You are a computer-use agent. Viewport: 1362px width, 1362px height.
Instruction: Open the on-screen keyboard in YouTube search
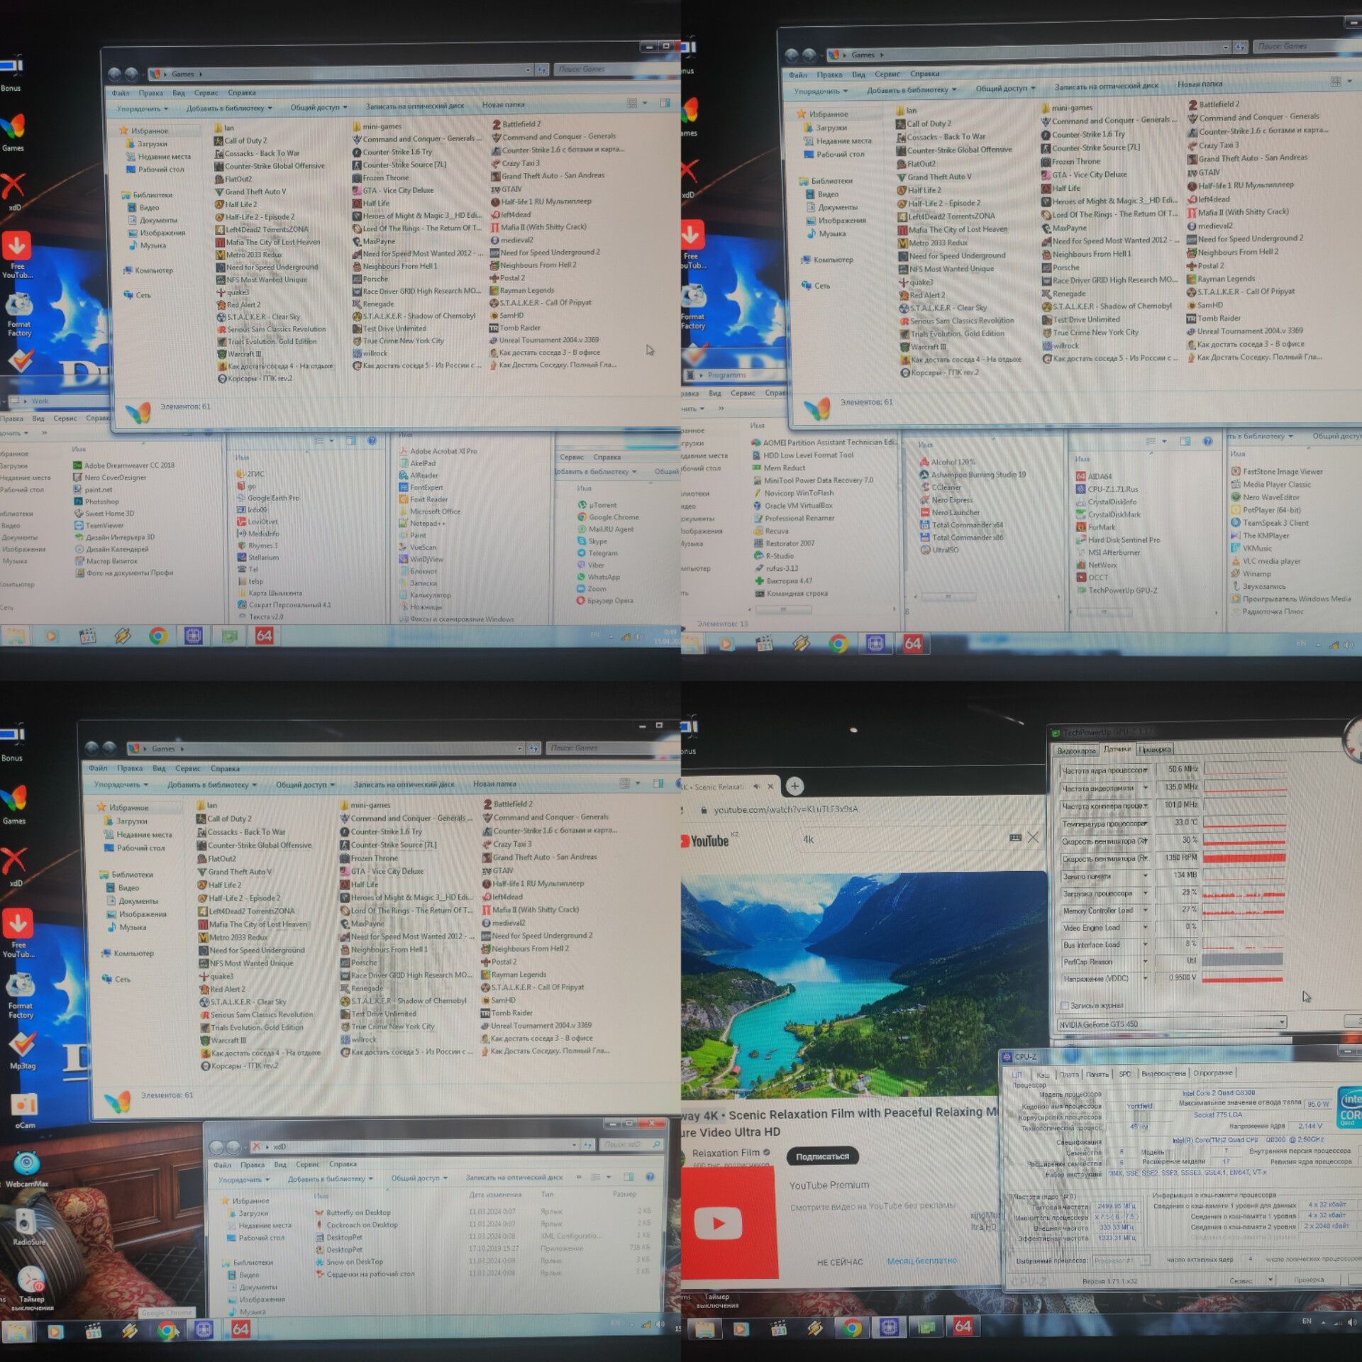[x=1015, y=838]
